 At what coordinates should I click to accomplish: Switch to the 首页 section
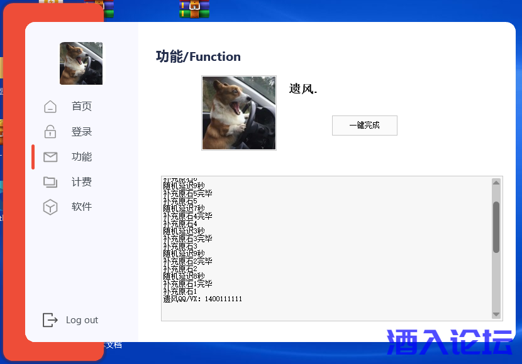(81, 106)
